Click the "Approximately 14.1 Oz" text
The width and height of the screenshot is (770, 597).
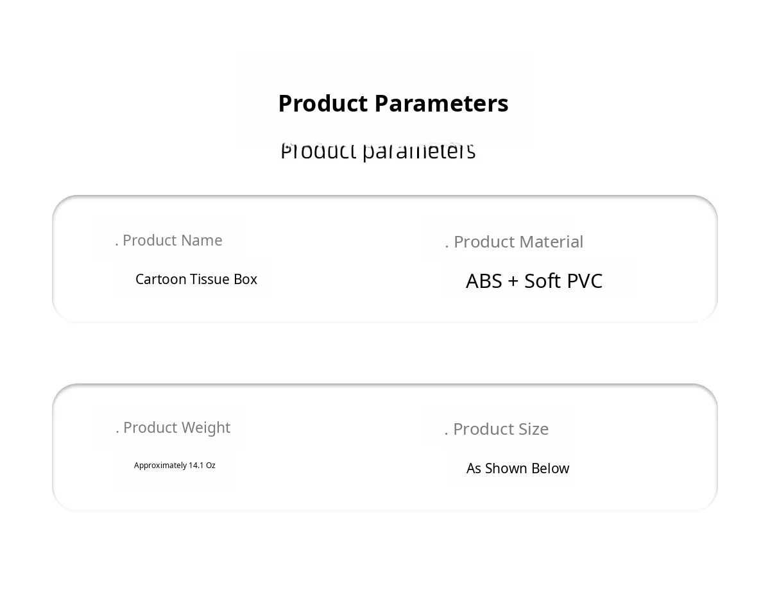(x=175, y=466)
